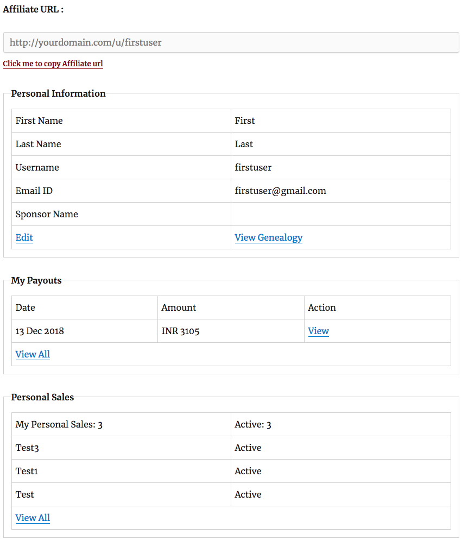Click the firstuser username value
The image size is (462, 540).
pyautogui.click(x=253, y=167)
